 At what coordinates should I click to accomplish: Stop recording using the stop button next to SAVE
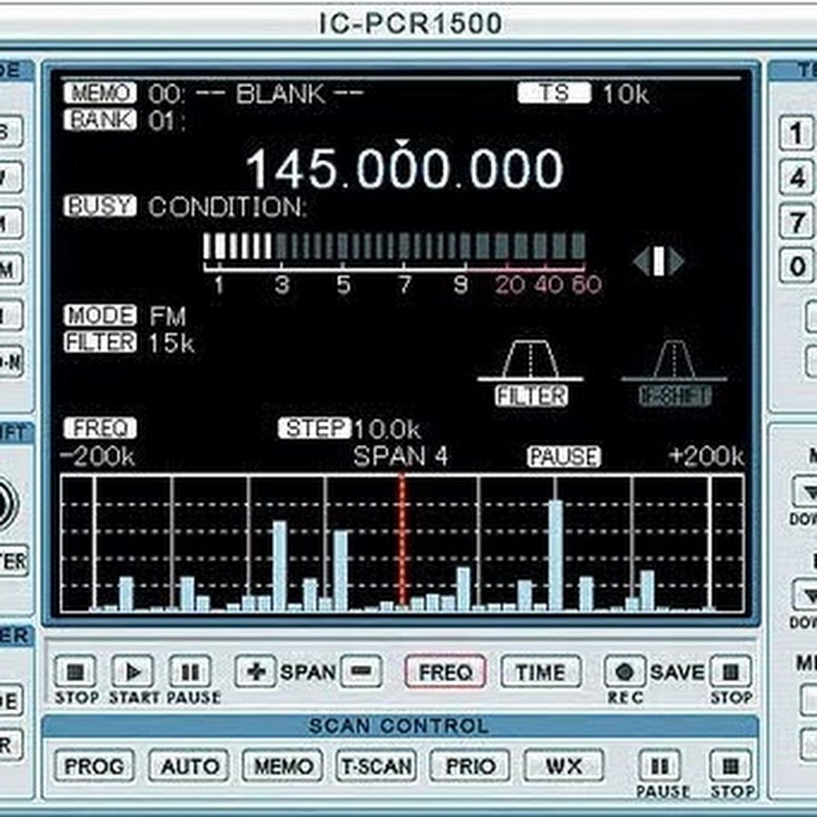(x=731, y=672)
